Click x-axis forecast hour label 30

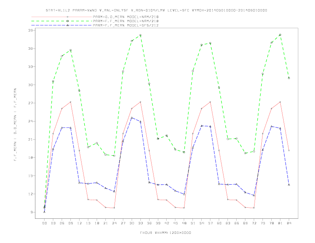132,223
